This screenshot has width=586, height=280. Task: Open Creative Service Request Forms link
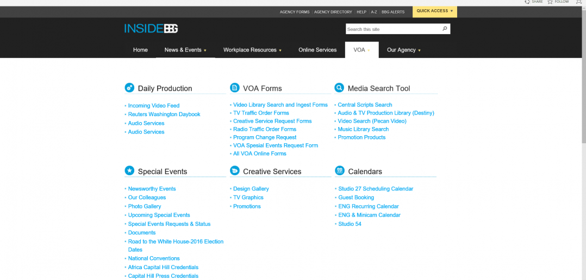[x=272, y=121]
